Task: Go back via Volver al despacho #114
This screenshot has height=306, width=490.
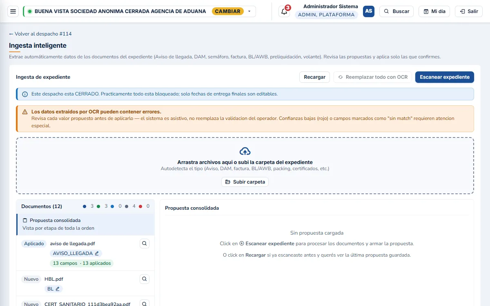Action: click(x=40, y=34)
